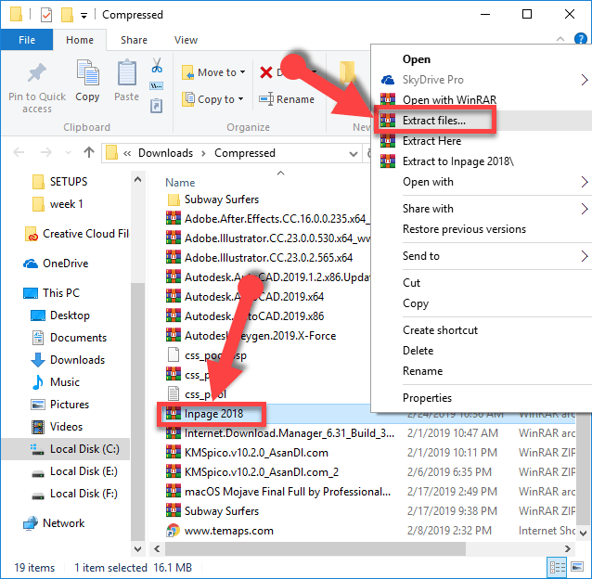Switch to large thumbnails view icon
The width and height of the screenshot is (592, 579).
(577, 568)
